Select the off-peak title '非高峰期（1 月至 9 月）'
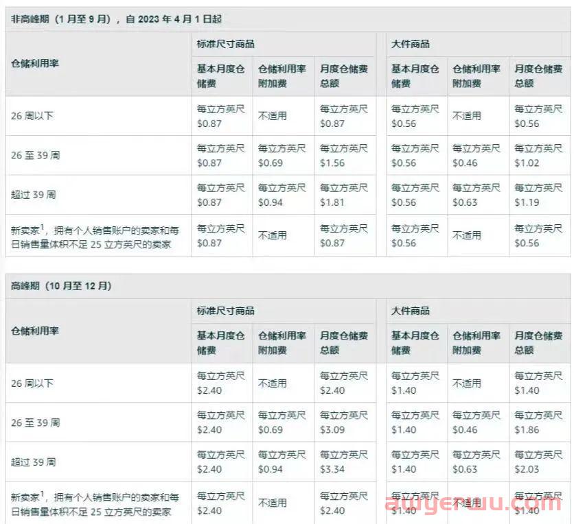This screenshot has width=574, height=524. 61,19
